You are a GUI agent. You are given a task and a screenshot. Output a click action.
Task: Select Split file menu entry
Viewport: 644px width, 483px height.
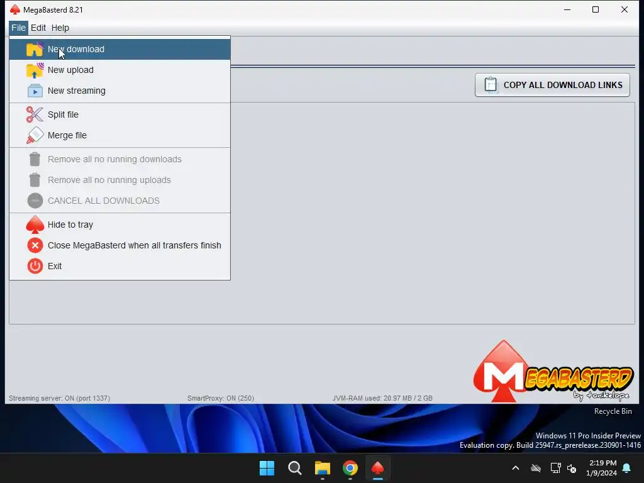120,114
